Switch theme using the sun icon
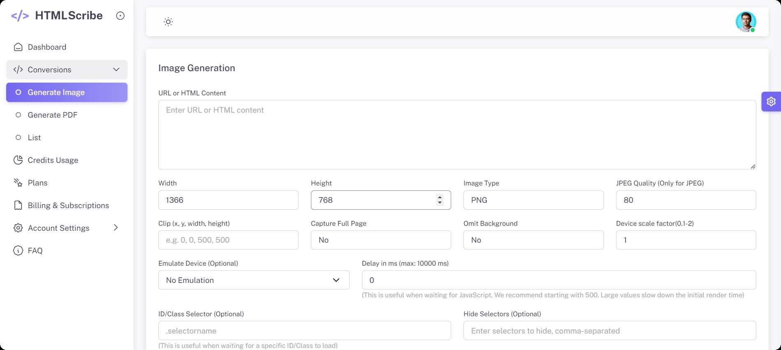 (x=168, y=22)
